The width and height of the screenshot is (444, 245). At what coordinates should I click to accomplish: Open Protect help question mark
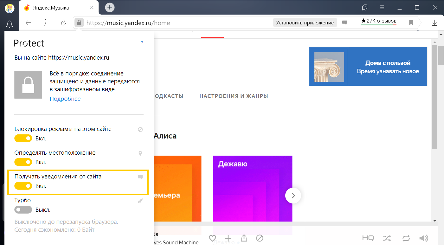coord(142,43)
